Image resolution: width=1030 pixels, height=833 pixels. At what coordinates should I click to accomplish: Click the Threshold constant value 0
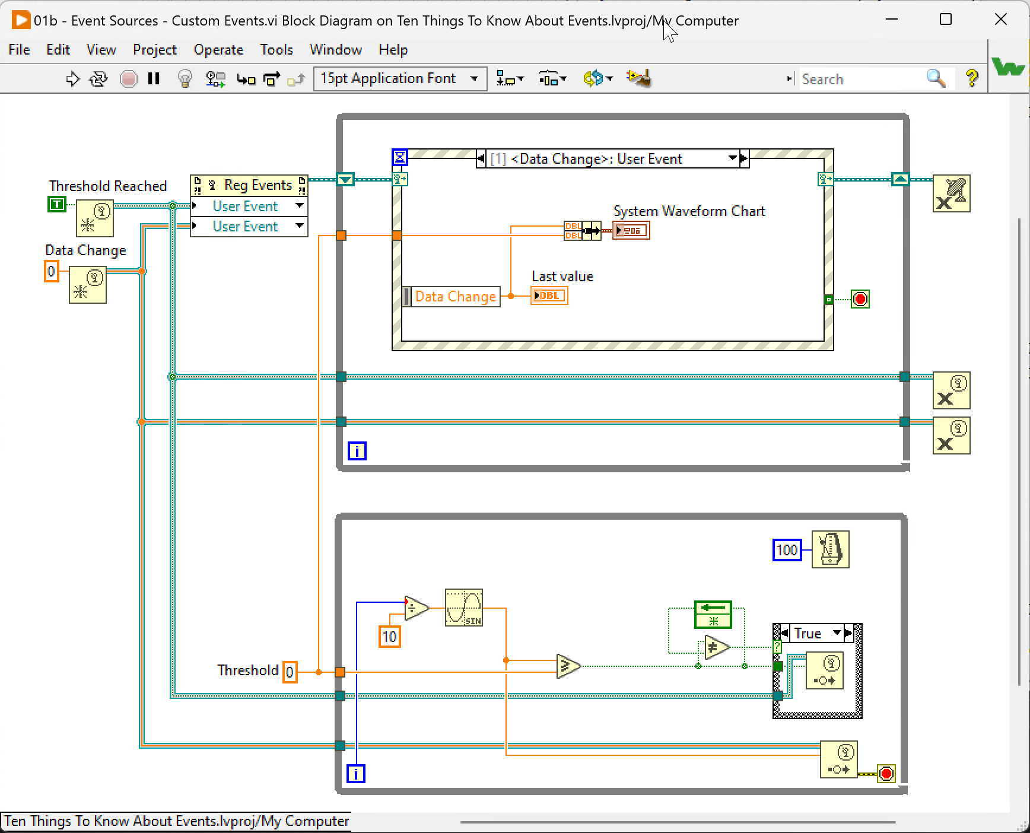[290, 672]
